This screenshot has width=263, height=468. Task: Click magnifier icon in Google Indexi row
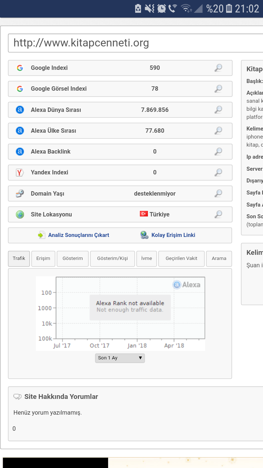click(x=218, y=68)
